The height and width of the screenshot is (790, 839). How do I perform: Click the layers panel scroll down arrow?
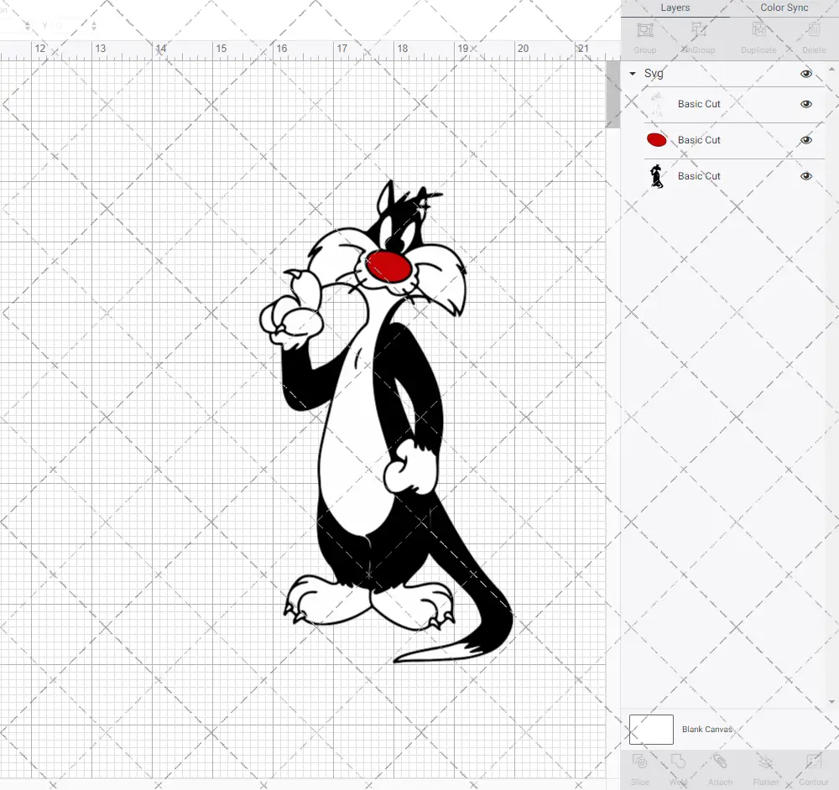click(x=831, y=702)
